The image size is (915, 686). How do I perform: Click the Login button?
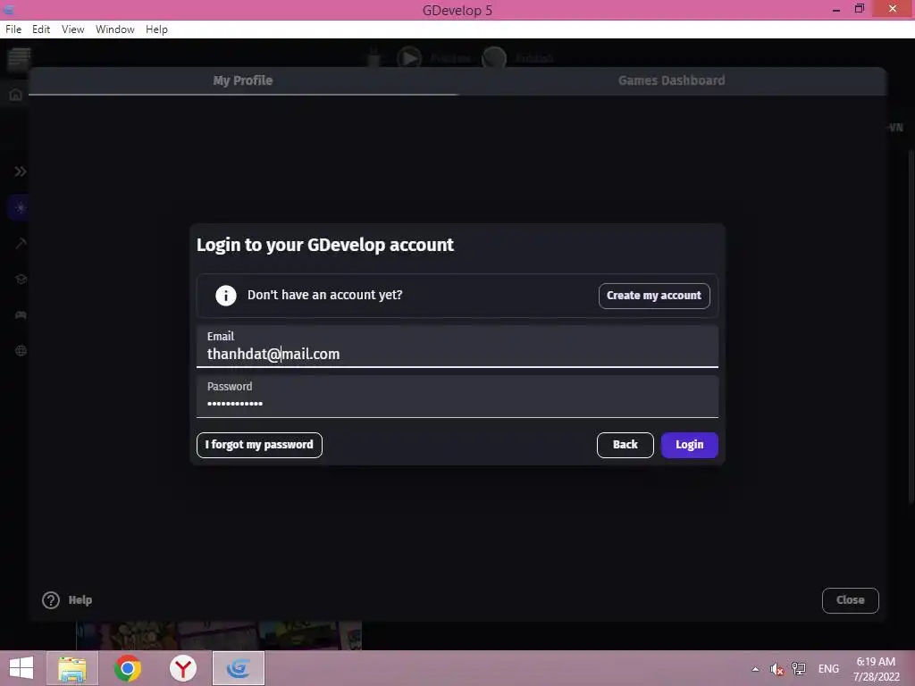coord(689,445)
